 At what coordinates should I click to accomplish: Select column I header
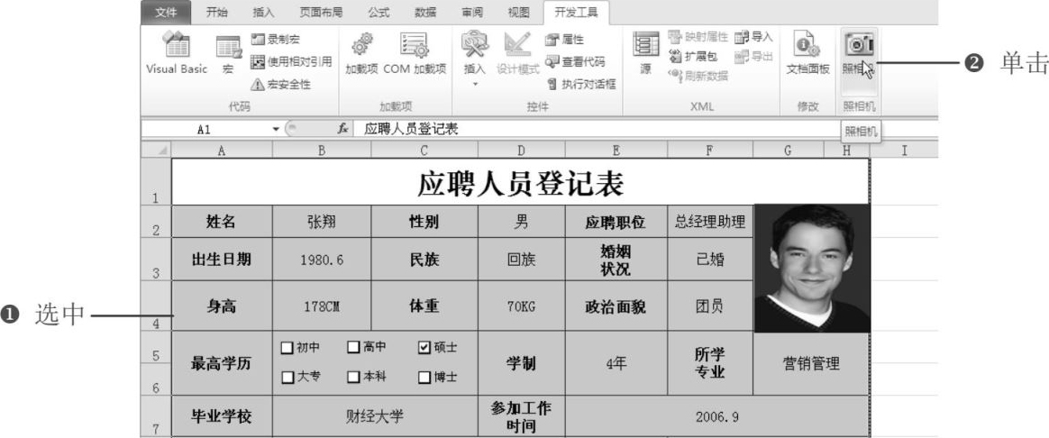904,151
